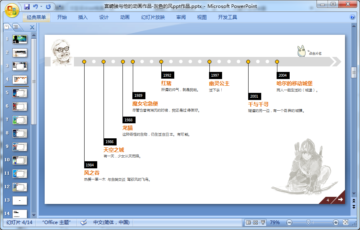The image size is (360, 230).
Task: Click the 哈尔的移动城堡 title text
Action: tap(294, 83)
